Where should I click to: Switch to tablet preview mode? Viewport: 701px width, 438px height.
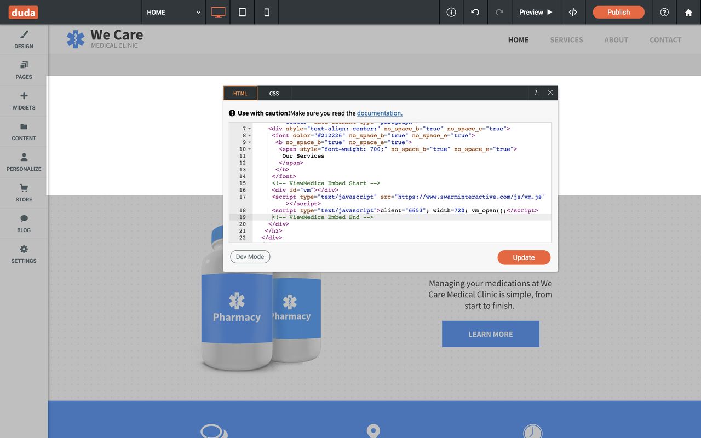(x=242, y=11)
